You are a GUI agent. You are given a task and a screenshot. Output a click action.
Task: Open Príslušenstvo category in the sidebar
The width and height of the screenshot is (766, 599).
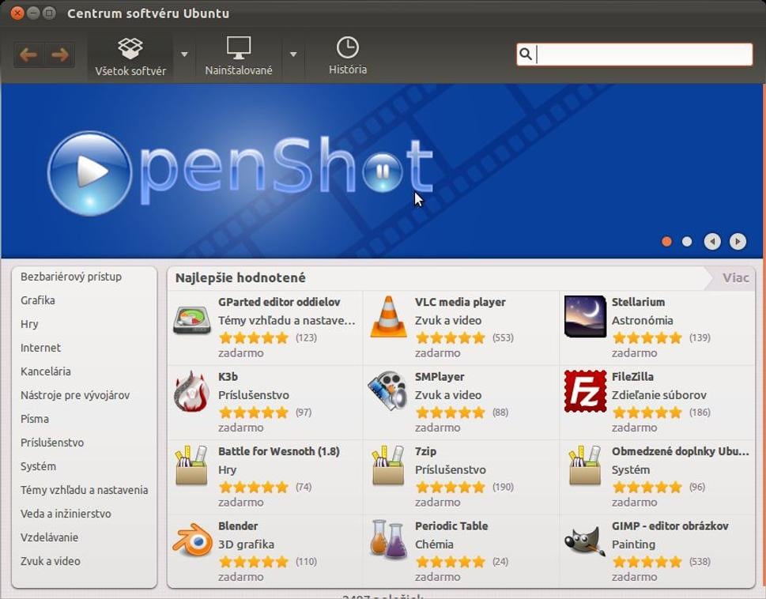pos(52,443)
